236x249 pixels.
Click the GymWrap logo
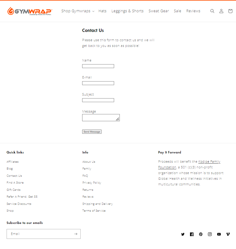click(30, 11)
